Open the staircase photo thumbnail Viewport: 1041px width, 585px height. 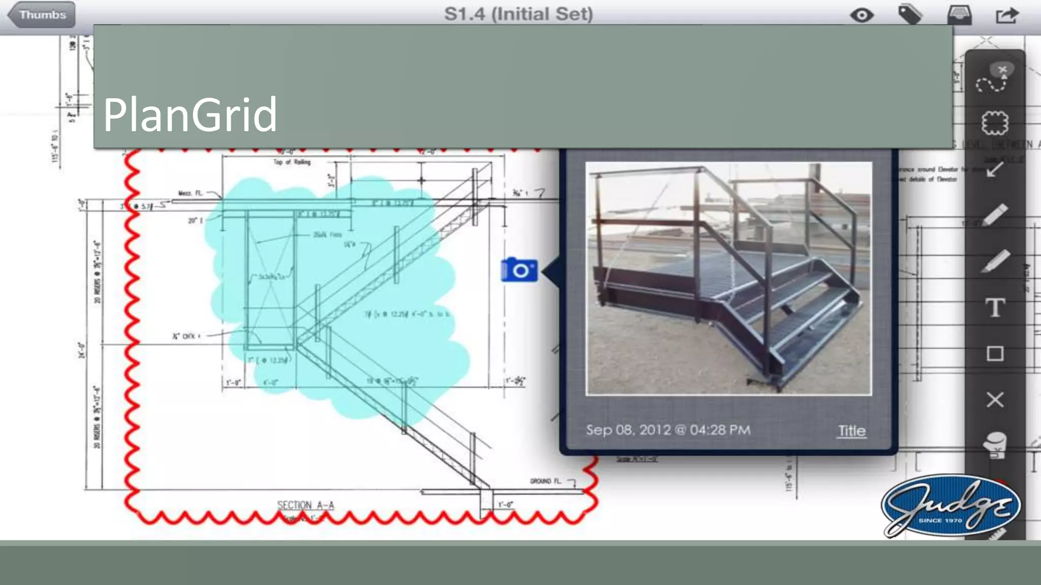[728, 278]
